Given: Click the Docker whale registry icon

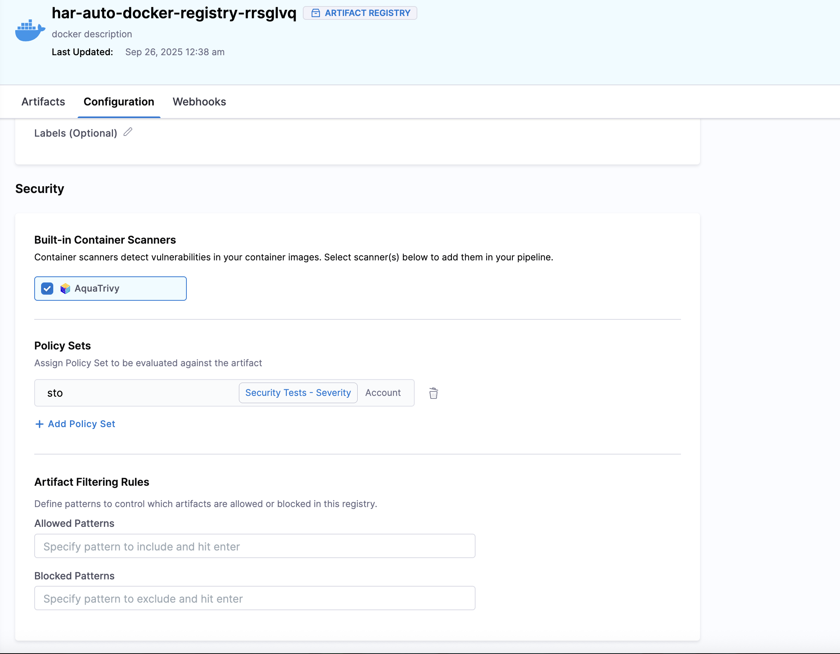Looking at the screenshot, I should pyautogui.click(x=30, y=31).
